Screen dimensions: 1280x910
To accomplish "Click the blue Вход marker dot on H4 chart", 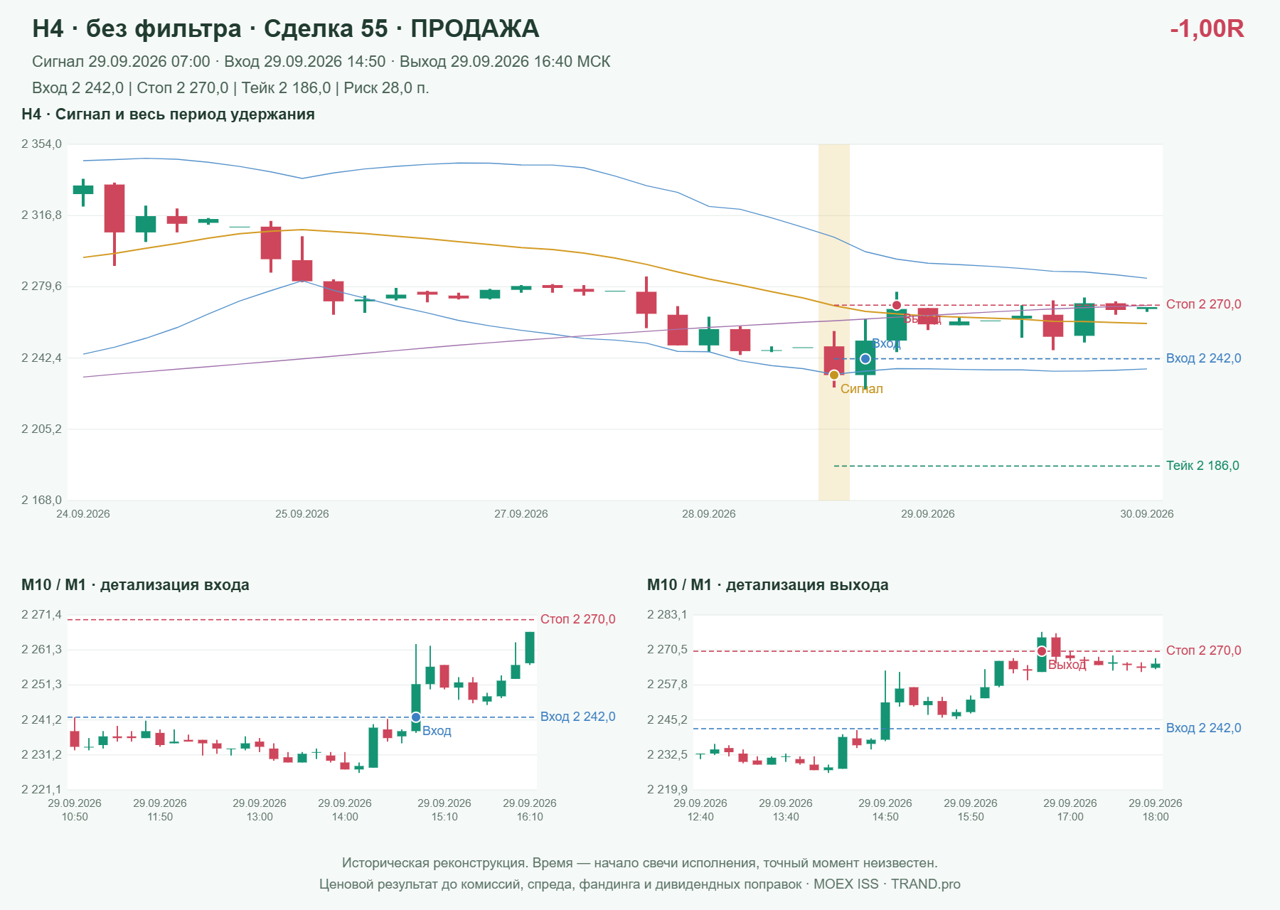I will tap(865, 359).
